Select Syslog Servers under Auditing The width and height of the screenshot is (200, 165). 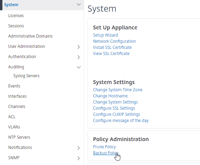(26, 76)
